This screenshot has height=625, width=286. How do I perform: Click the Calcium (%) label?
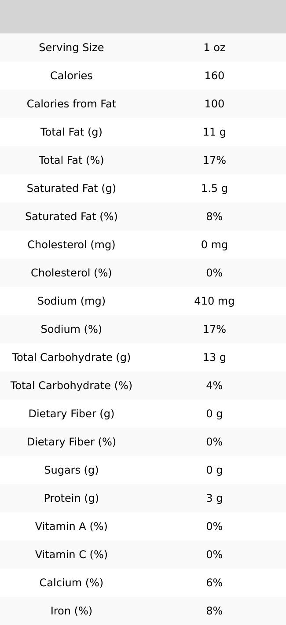click(x=71, y=583)
